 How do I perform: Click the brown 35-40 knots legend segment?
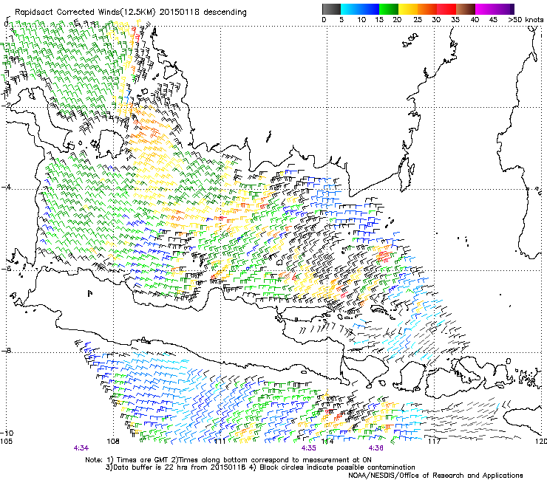[466, 9]
